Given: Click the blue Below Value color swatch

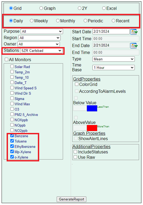Looking at the screenshot, I should tap(92, 108).
